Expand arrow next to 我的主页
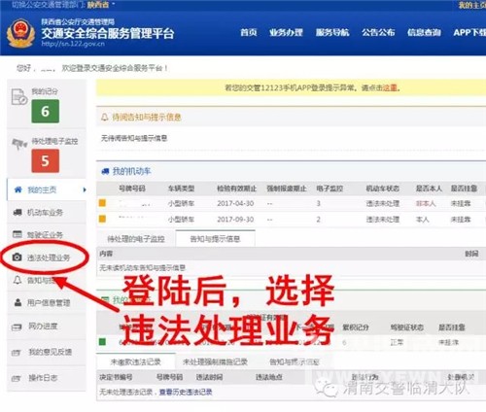Image resolution: width=486 pixels, height=412 pixels. pyautogui.click(x=85, y=189)
